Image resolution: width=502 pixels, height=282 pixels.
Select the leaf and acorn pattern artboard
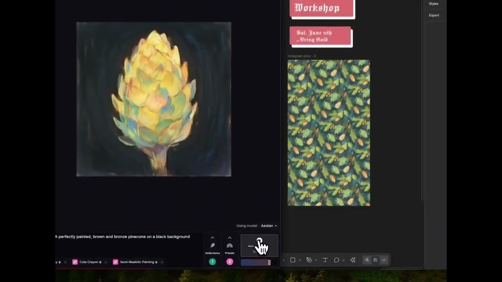pos(329,133)
